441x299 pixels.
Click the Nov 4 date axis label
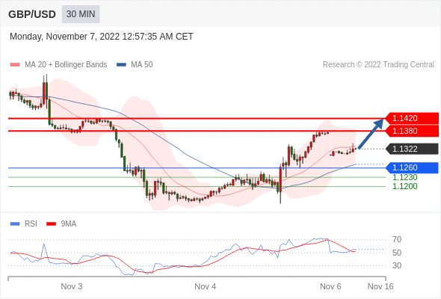click(x=206, y=286)
